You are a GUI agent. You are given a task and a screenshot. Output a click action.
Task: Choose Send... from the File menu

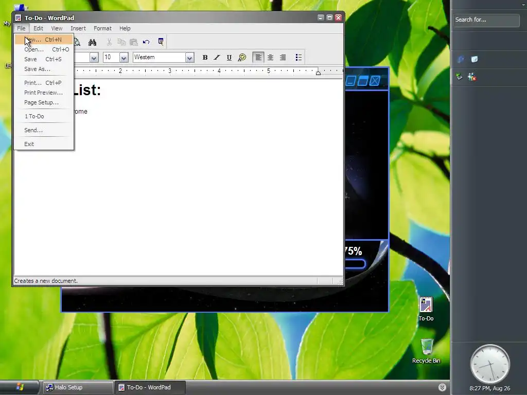pyautogui.click(x=44, y=130)
